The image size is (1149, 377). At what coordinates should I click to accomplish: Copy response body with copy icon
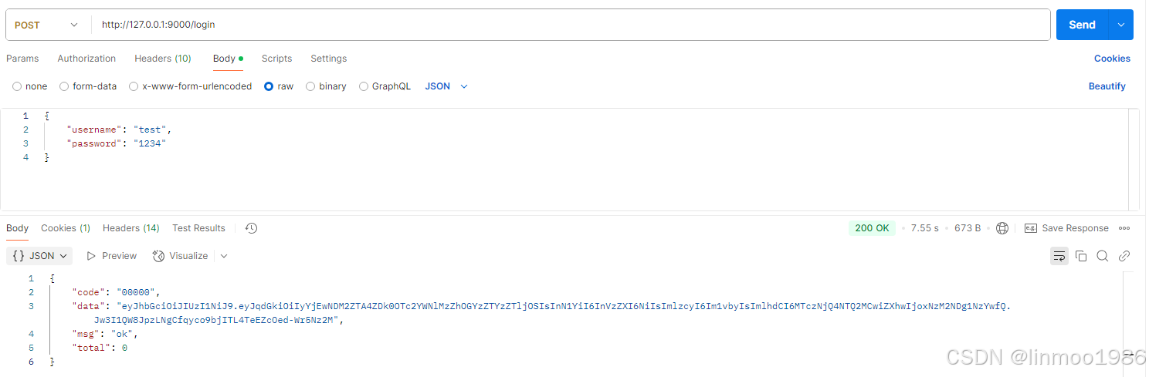pos(1081,256)
